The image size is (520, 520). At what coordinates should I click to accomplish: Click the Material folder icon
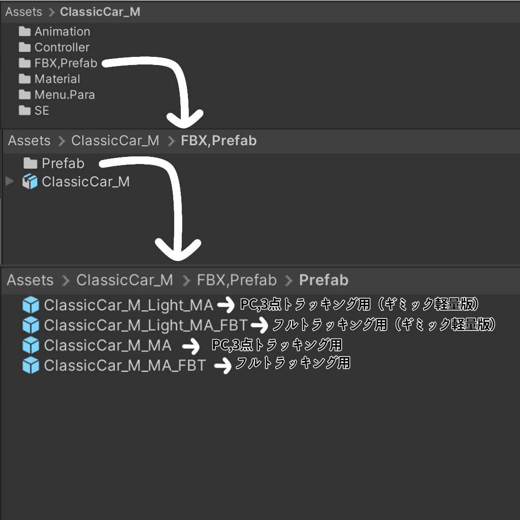[x=25, y=79]
